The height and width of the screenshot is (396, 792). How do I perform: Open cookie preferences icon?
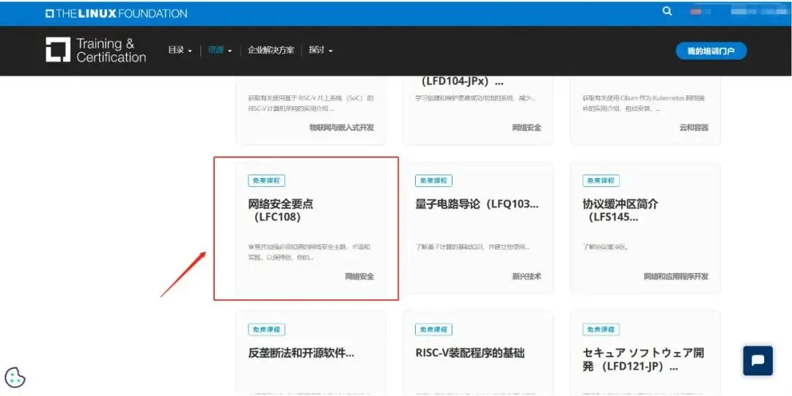[15, 378]
